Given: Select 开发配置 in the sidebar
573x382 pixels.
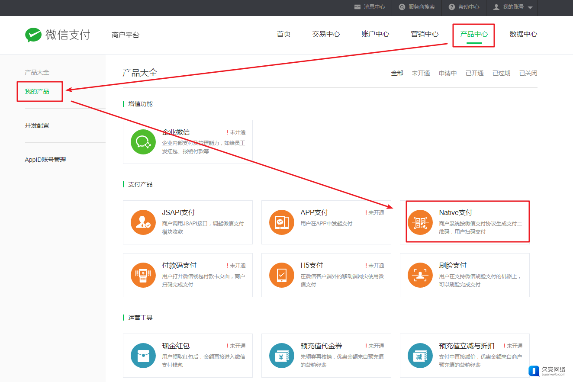Looking at the screenshot, I should (37, 125).
